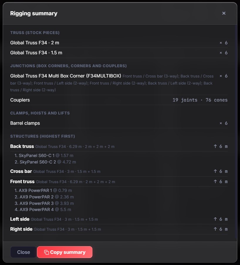Close the Rigging summary dialog with X
This screenshot has width=240, height=265.
[x=224, y=13]
